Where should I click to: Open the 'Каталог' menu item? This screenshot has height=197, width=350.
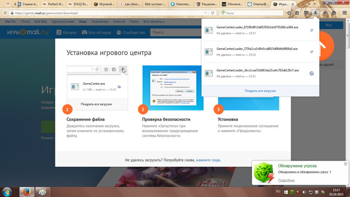[66, 32]
